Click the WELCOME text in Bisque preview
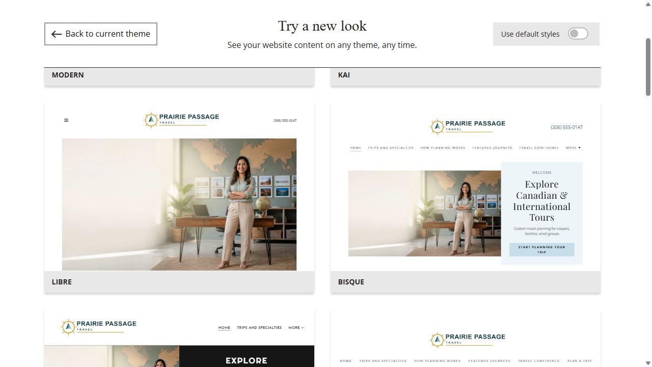The height and width of the screenshot is (367, 652). point(541,173)
